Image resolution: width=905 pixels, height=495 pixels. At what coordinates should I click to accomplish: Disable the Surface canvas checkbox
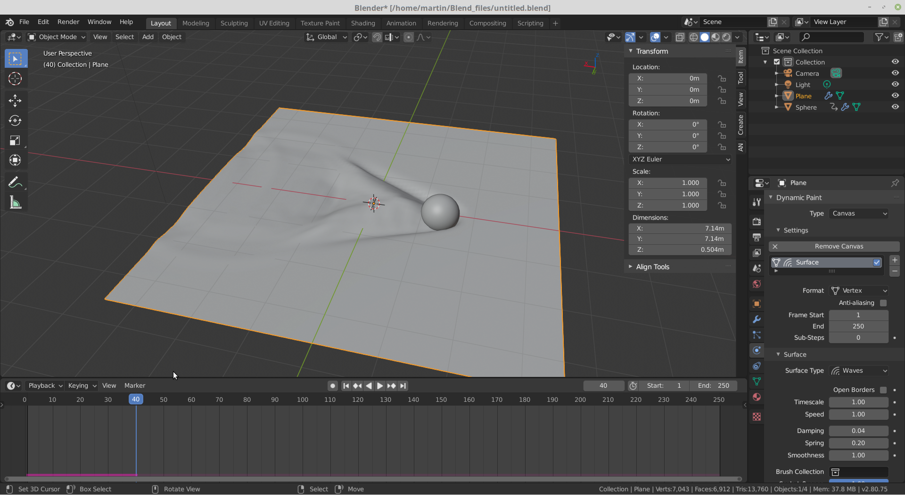pyautogui.click(x=877, y=263)
